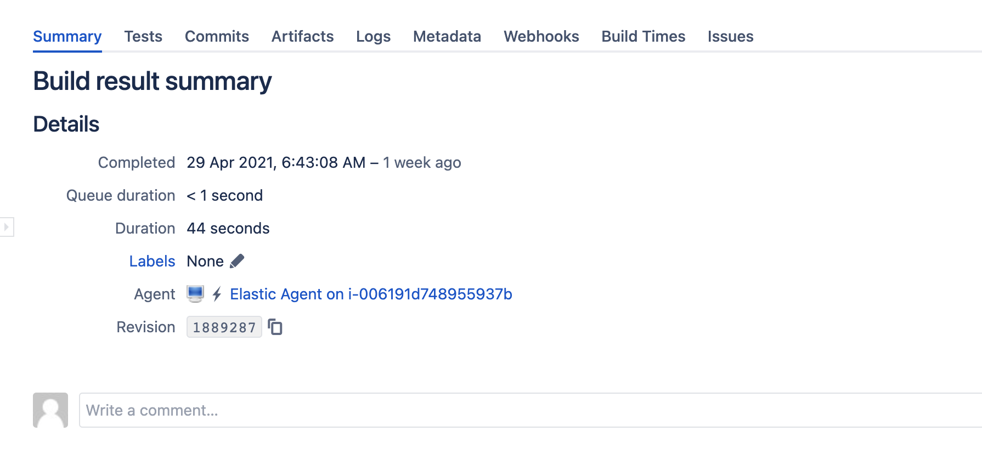Click the 1 week ago timestamp
The image size is (982, 454).
[x=422, y=162]
